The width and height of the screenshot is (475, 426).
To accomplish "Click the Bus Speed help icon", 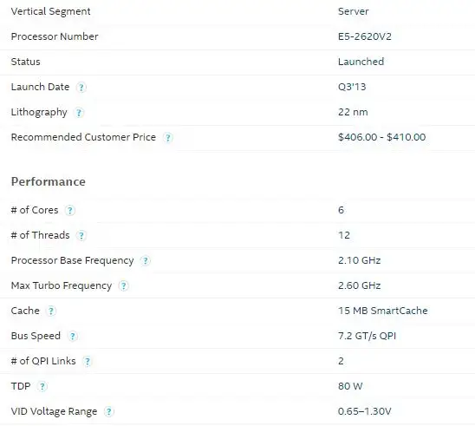I will click(x=73, y=336).
